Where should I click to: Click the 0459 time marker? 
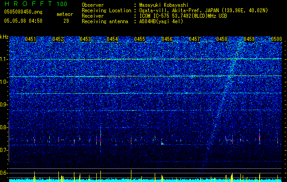249,39
